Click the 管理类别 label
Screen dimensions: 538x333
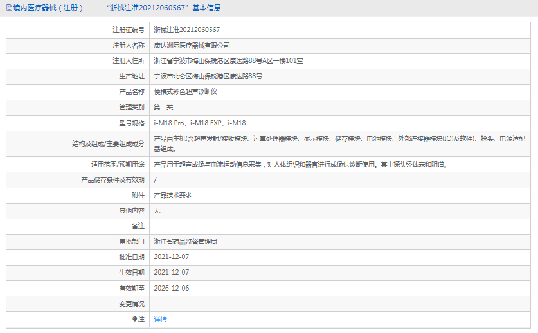pos(132,107)
